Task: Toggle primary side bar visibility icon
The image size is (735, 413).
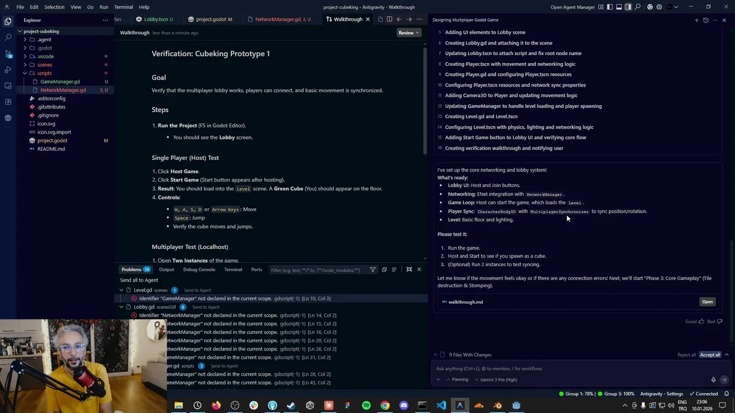Action: point(610,7)
